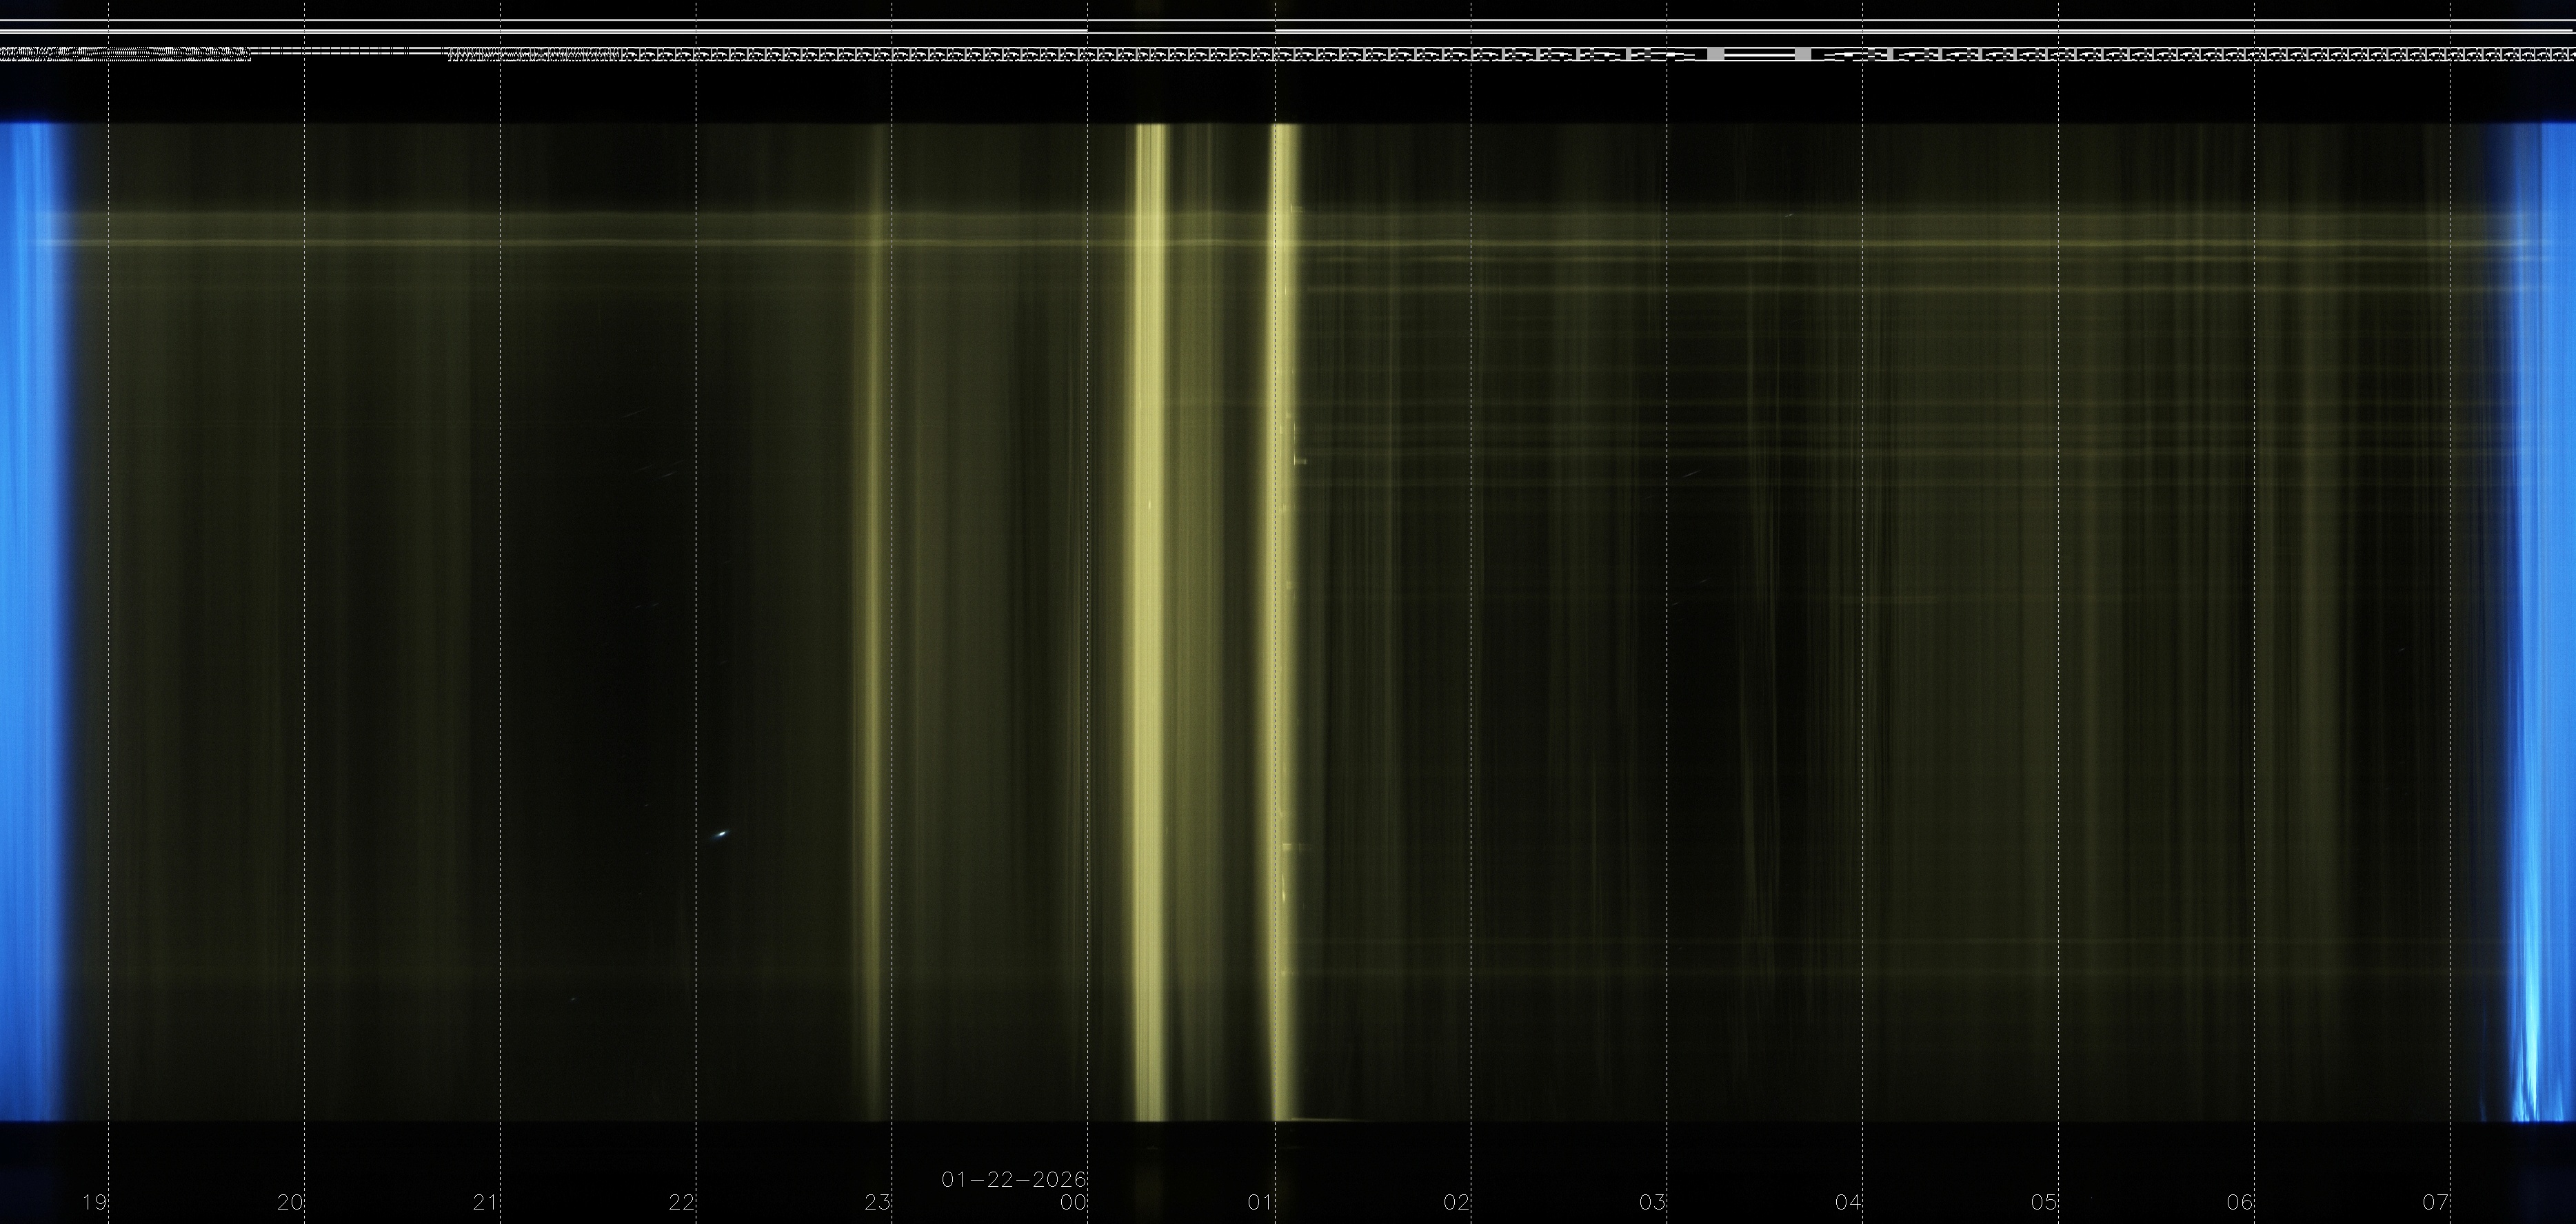Viewport: 2576px width, 1224px height.
Task: Select the 23 hour timeline label
Action: tap(877, 1202)
